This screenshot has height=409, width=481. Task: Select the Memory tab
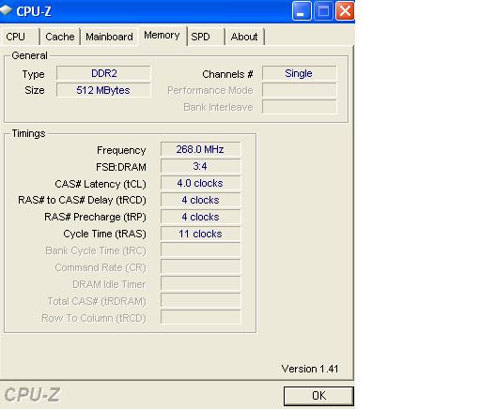point(163,36)
